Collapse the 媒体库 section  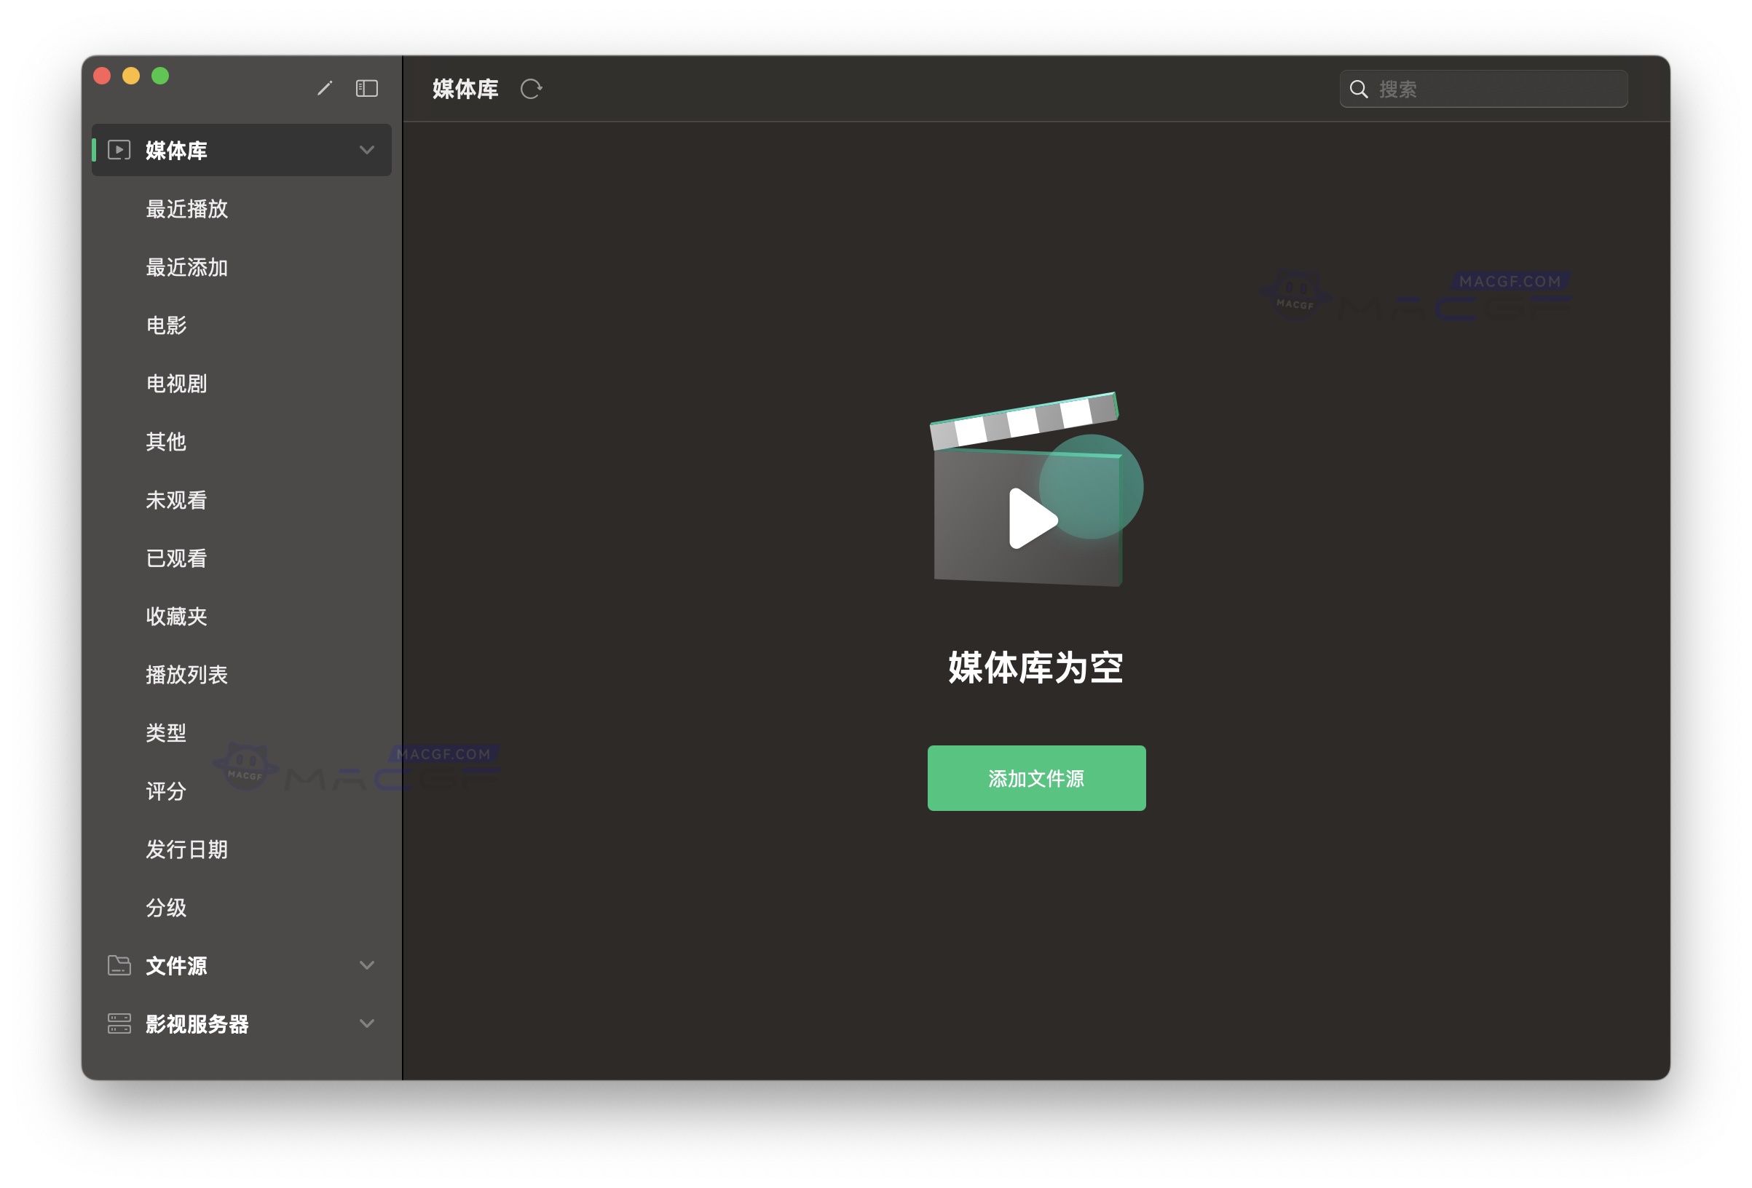367,150
